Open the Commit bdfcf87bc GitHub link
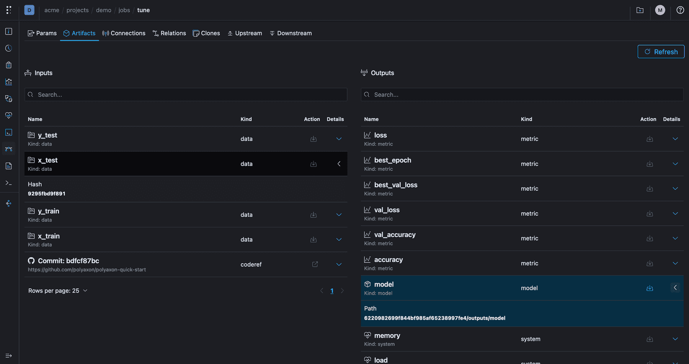Viewport: 689px width, 364px height. (315, 264)
